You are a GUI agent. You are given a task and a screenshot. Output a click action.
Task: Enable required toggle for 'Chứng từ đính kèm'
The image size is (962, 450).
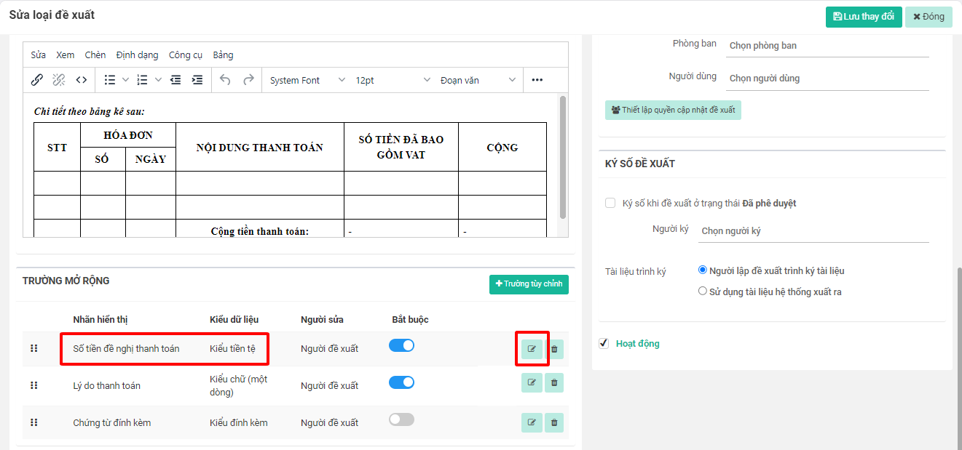tap(401, 419)
